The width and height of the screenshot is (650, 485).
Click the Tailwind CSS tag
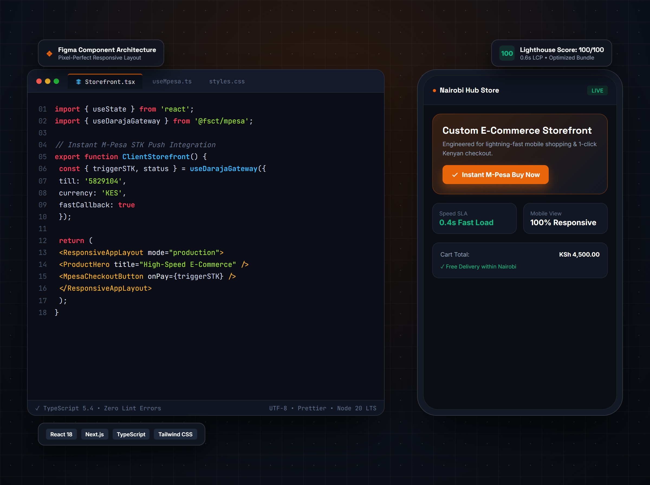(x=175, y=434)
